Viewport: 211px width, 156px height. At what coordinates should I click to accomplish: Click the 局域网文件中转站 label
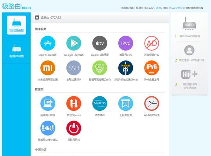pos(48,140)
